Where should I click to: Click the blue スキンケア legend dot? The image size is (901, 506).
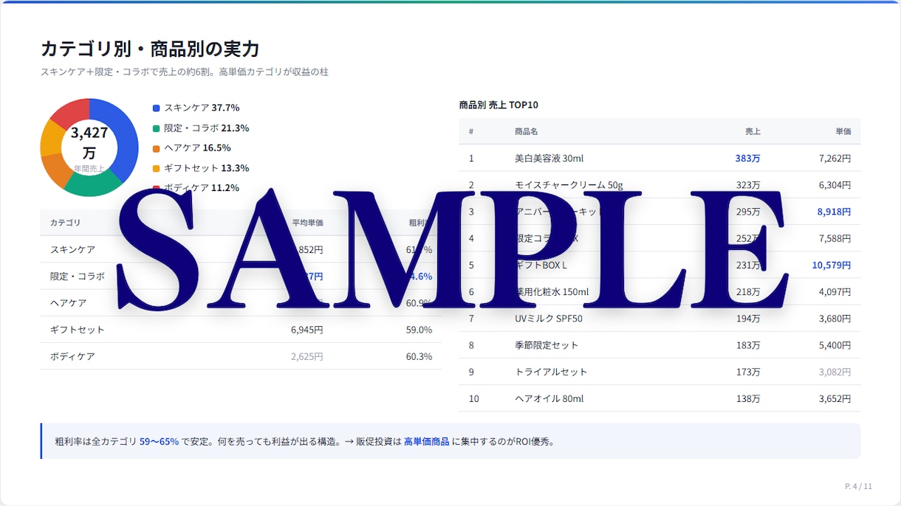tap(156, 108)
